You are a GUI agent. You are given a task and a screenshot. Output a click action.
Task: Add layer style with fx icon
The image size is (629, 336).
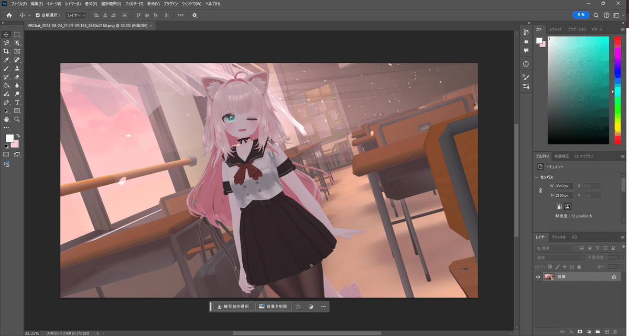click(x=571, y=331)
